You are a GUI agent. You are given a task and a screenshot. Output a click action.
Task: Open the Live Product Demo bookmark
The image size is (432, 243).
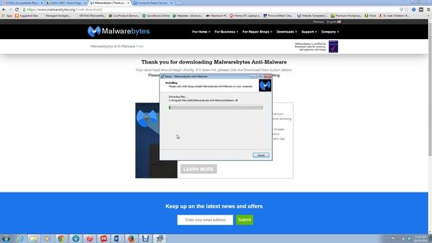[124, 16]
